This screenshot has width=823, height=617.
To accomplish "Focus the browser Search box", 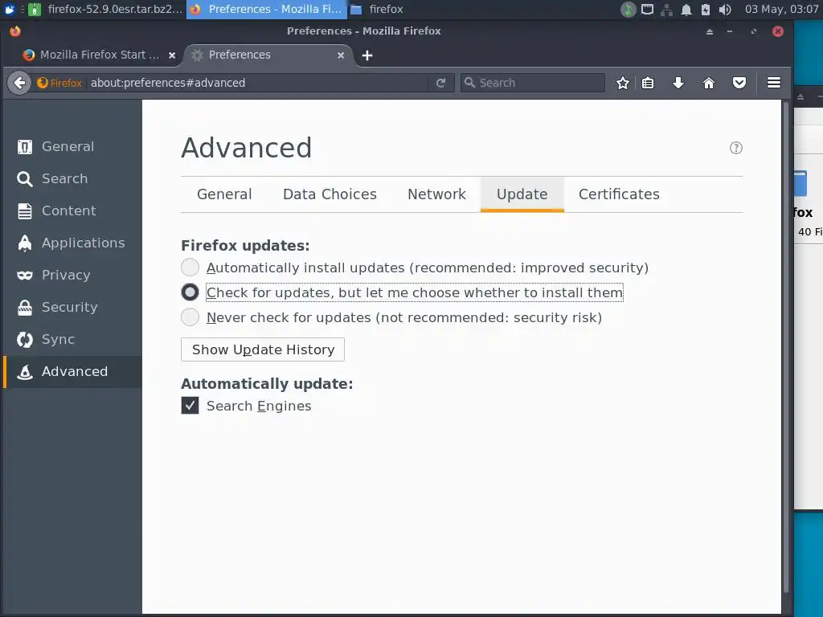I will [533, 83].
